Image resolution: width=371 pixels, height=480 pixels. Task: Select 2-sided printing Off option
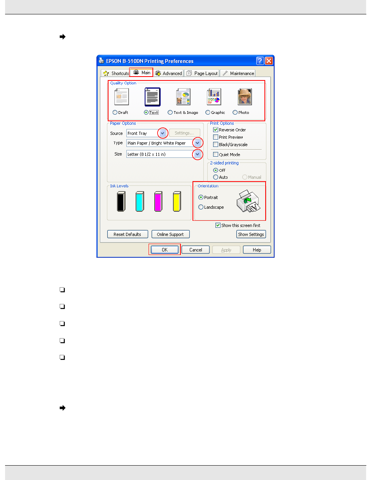(x=215, y=170)
